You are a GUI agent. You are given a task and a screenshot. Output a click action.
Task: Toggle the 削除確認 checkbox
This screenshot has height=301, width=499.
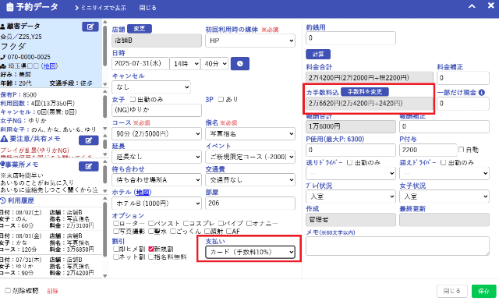8,290
